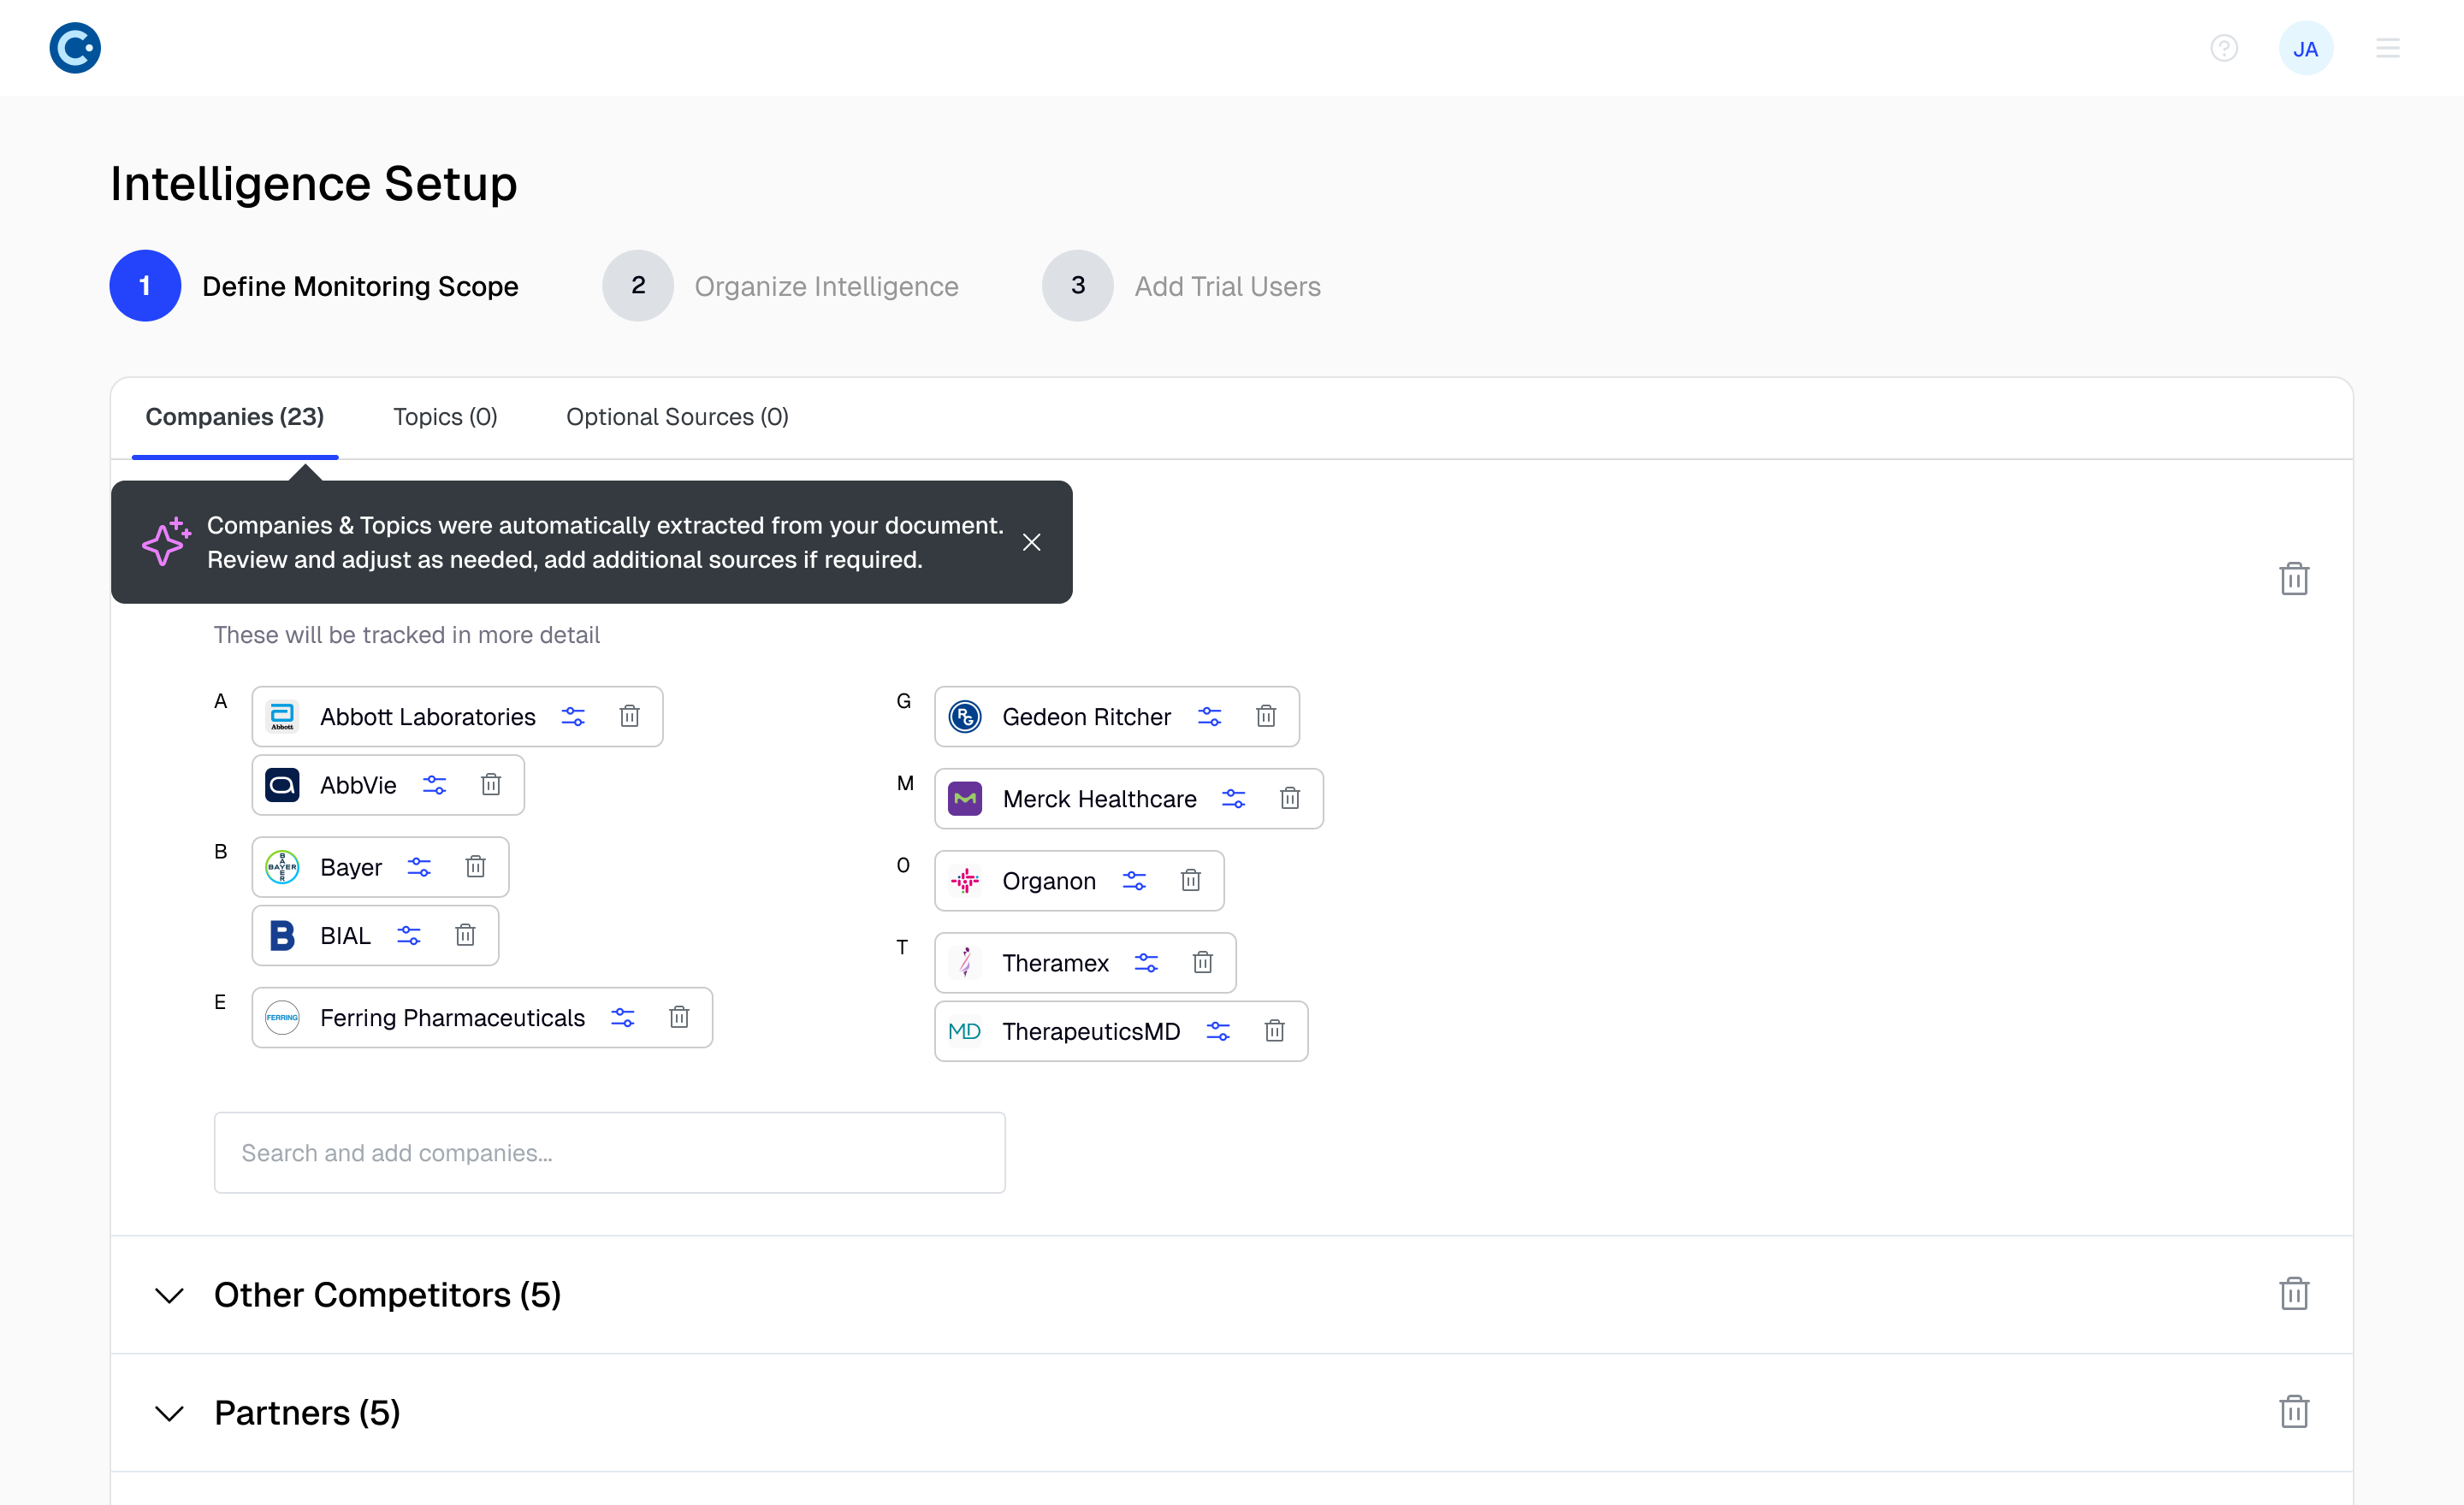This screenshot has height=1505, width=2464.
Task: Dismiss the auto-extraction tooltip
Action: click(1032, 541)
